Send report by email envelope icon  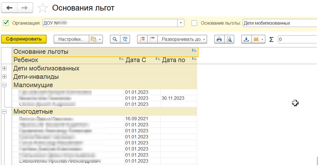click(x=256, y=39)
